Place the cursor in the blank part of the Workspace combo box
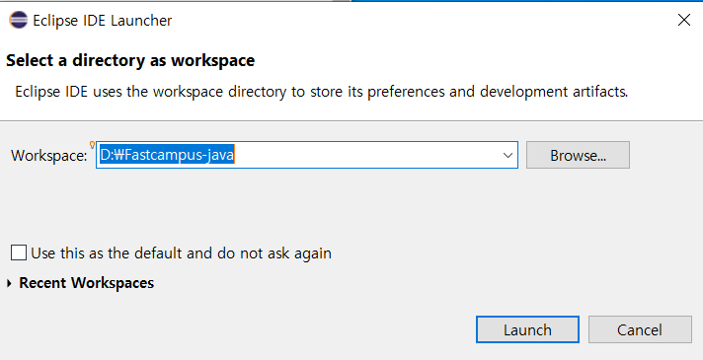Screen dimensions: 703x360 365,155
